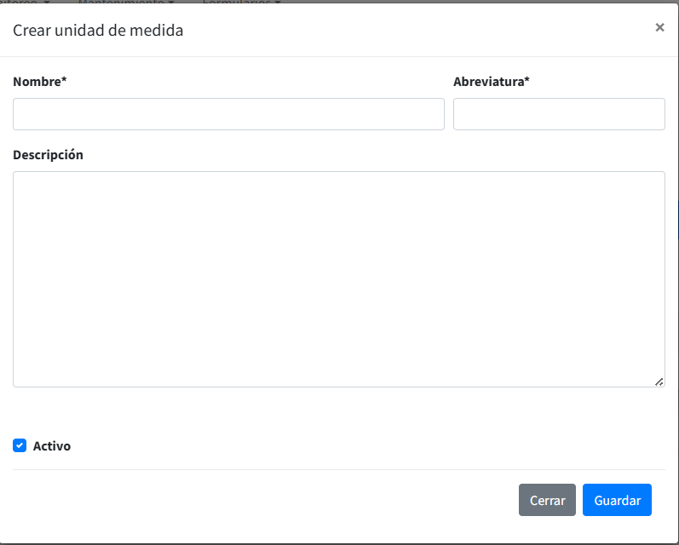Click the Nombre* field label
Screen dimensions: 679x545
40,82
